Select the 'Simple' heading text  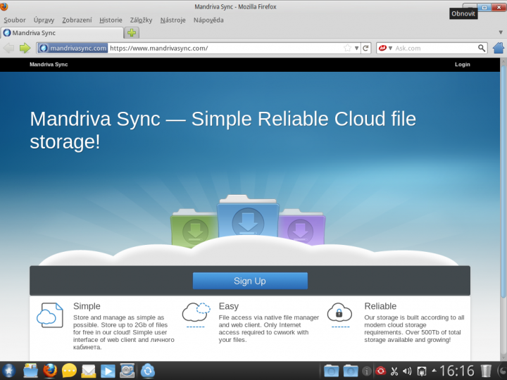[87, 306]
